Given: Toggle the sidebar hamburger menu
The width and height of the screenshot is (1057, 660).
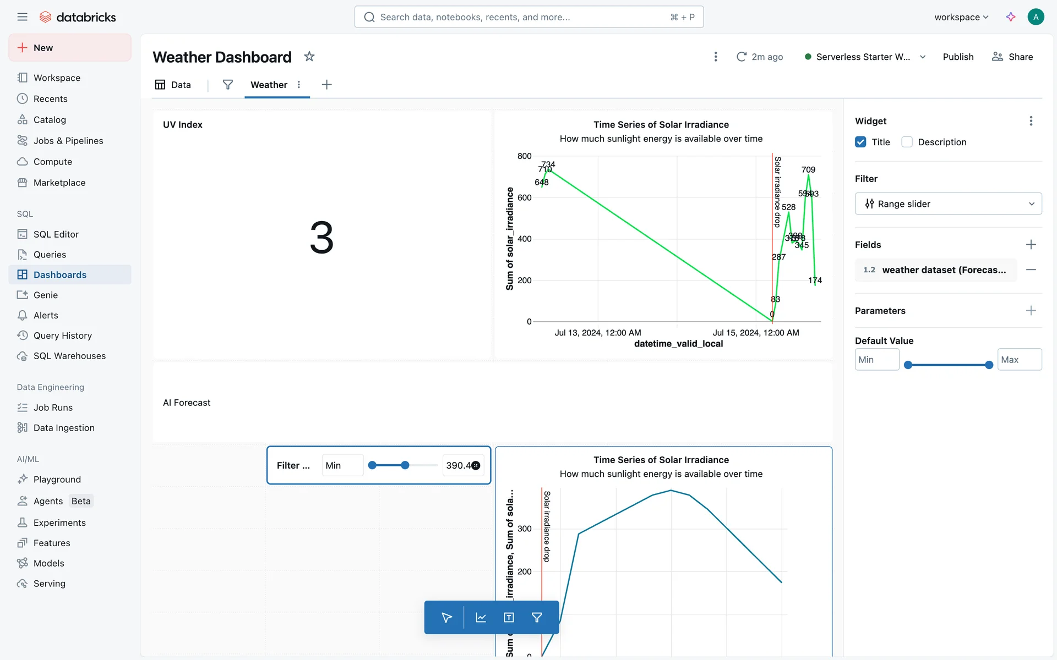Looking at the screenshot, I should click(22, 17).
